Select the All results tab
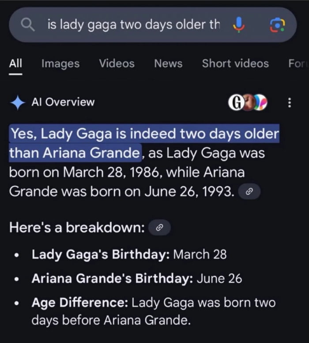309x343 pixels. point(15,63)
